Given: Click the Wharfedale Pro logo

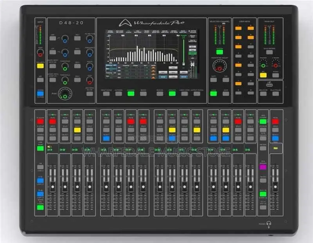Looking at the screenshot, I should click(152, 23).
